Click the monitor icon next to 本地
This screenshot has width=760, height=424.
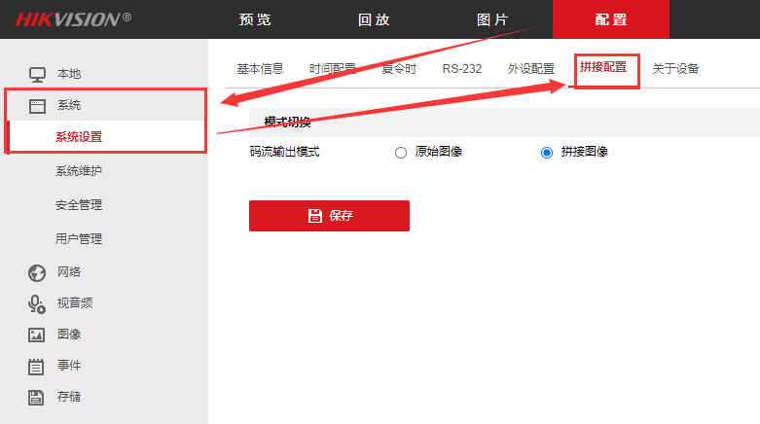[37, 74]
